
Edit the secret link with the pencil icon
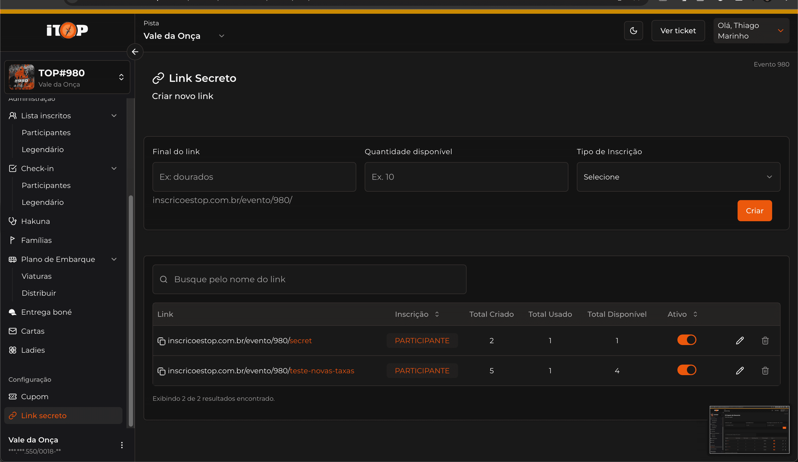click(740, 341)
